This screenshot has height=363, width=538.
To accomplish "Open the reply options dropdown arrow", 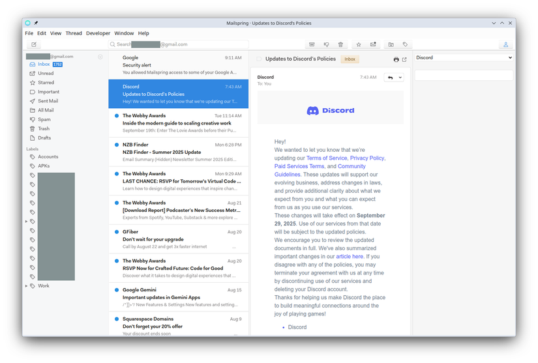I will coord(400,78).
